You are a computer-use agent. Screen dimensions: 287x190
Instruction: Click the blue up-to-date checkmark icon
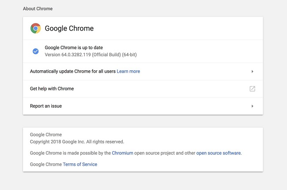[36, 51]
